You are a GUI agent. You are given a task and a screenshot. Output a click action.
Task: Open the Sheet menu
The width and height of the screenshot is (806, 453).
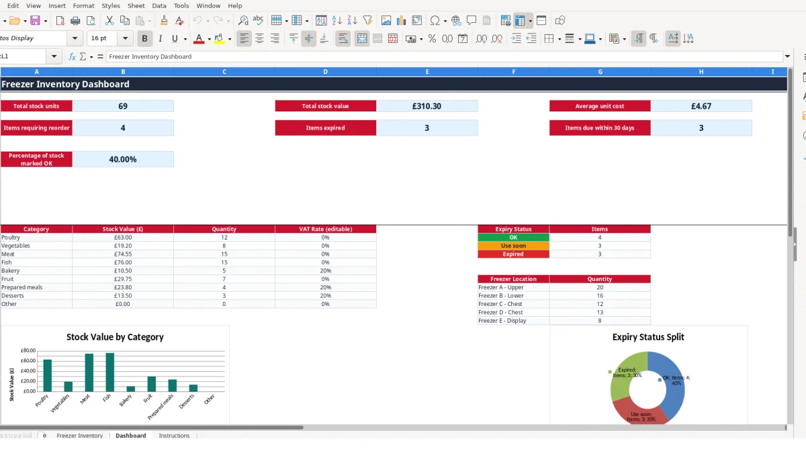click(x=136, y=5)
